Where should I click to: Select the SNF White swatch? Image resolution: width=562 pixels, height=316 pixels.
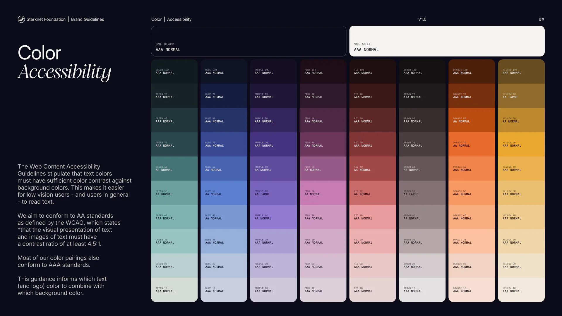click(x=447, y=41)
